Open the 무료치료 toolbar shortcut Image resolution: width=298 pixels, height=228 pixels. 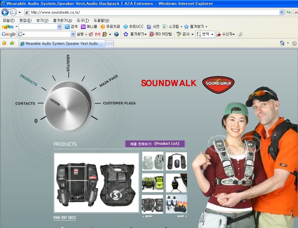click(110, 26)
